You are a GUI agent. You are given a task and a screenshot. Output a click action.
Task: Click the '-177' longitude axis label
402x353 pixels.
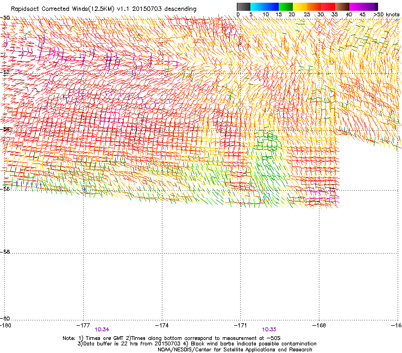[x=83, y=325]
